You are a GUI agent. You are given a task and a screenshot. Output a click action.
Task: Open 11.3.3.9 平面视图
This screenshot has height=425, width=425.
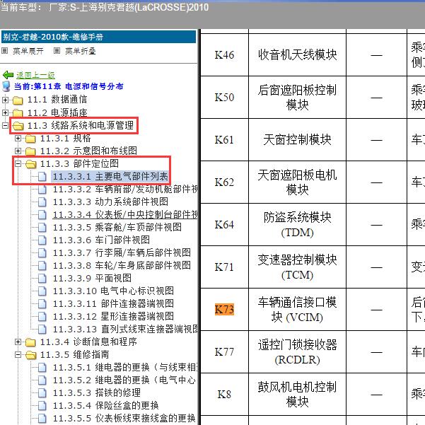(92, 278)
